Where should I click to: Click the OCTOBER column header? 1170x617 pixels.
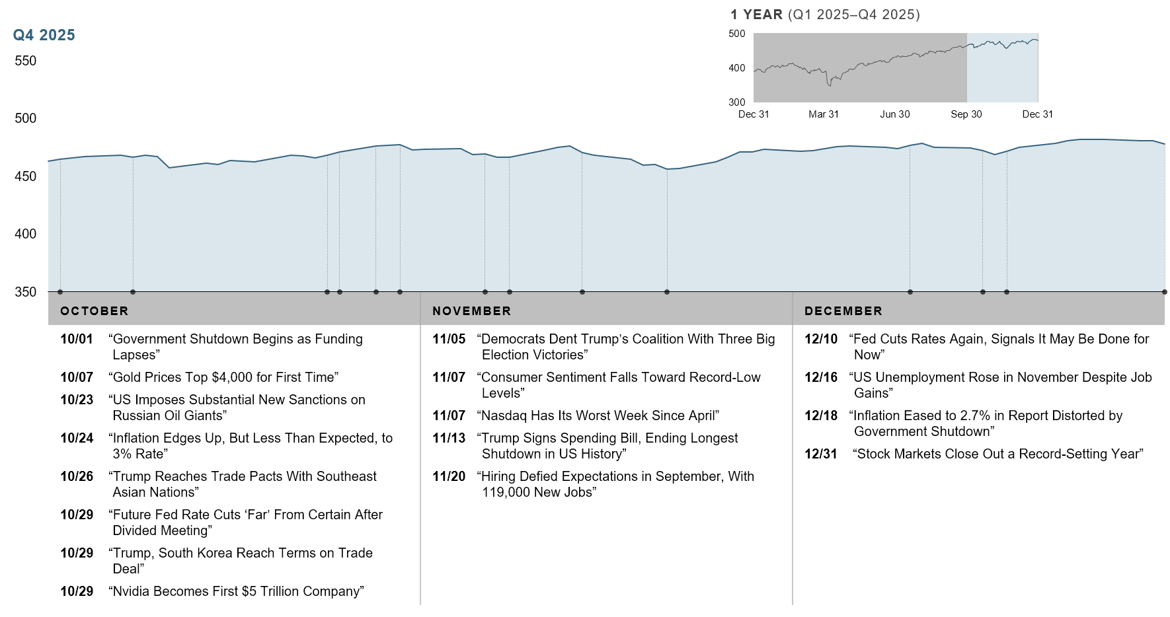pos(94,311)
